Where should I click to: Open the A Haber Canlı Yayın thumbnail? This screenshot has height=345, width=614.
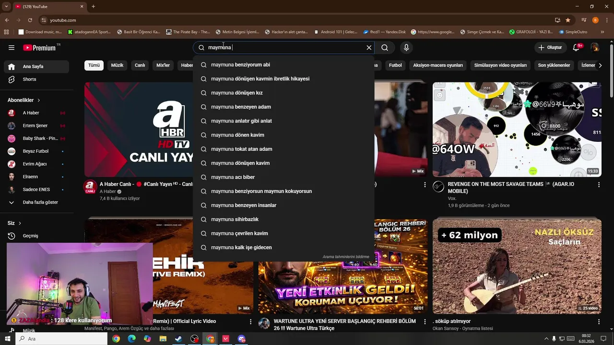point(139,129)
